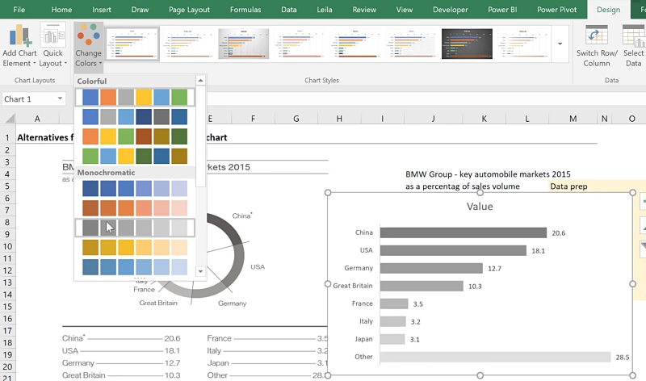Click the Add Chart Element icon
Image resolution: width=646 pixels, height=381 pixels.
pos(20,36)
